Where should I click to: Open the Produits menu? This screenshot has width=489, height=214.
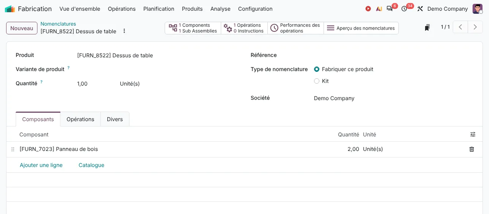click(192, 9)
